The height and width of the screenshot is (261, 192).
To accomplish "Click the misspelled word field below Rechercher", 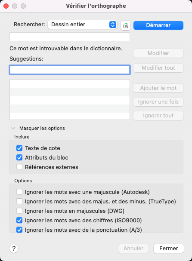I will click(x=70, y=37).
